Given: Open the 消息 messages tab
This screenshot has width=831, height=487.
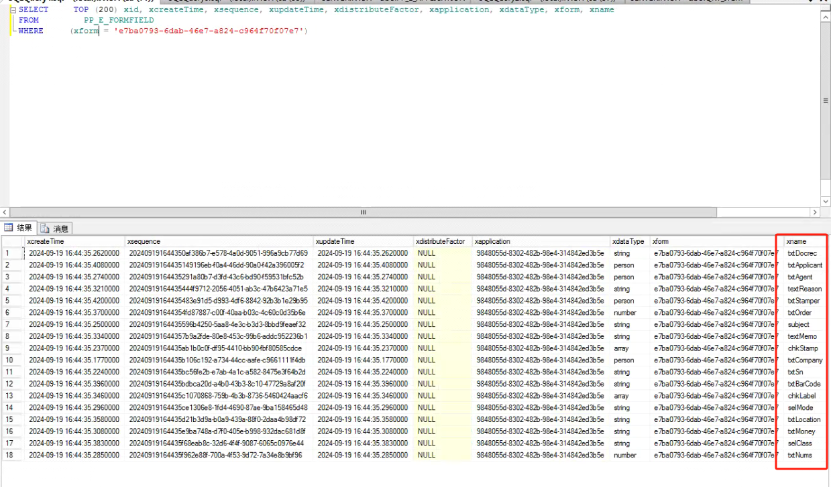Looking at the screenshot, I should click(x=56, y=228).
